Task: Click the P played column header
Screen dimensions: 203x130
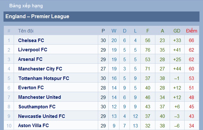Action: 103,31
